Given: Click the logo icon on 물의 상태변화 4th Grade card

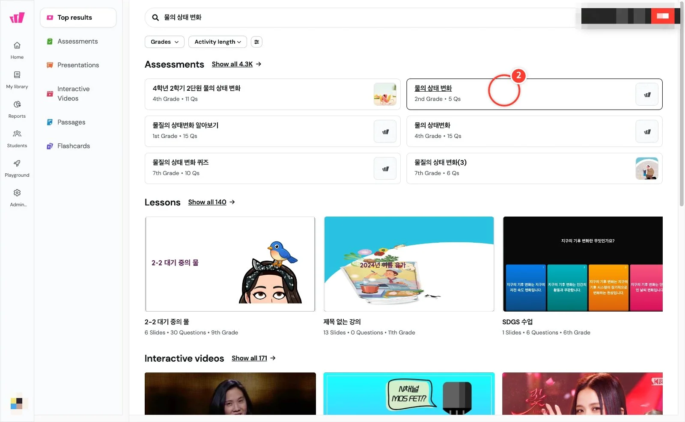Looking at the screenshot, I should [x=647, y=131].
